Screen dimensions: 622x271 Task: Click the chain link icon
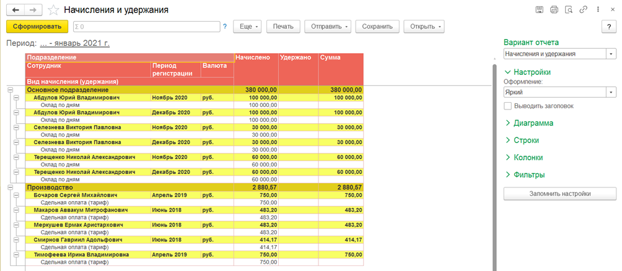[583, 10]
